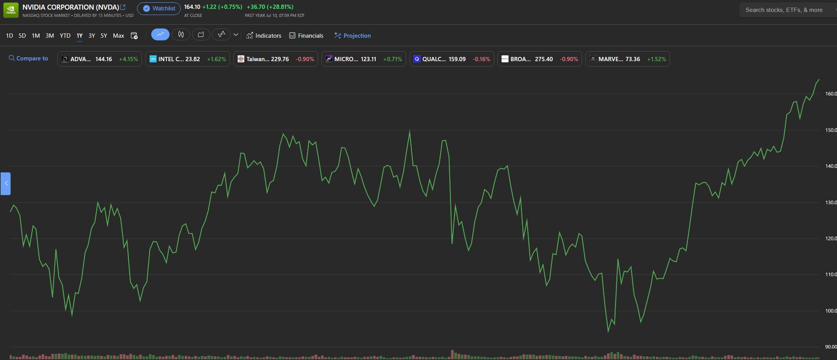The image size is (837, 360).
Task: Open the custom date range calendar
Action: [134, 36]
